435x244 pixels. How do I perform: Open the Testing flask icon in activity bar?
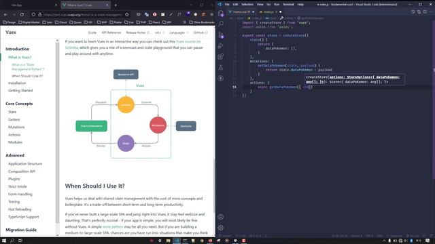coord(221,68)
